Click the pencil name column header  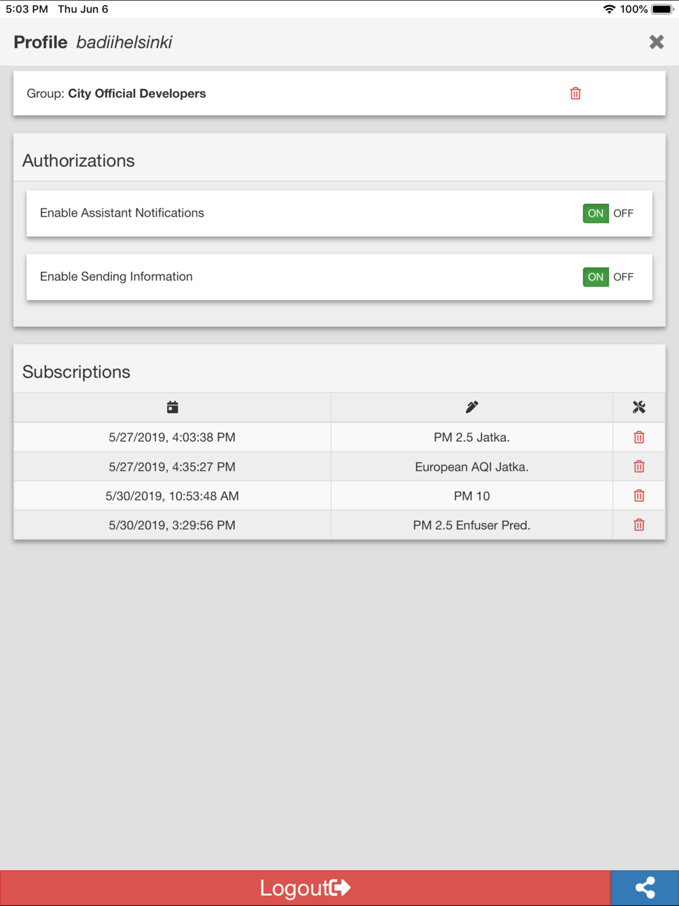coord(472,407)
